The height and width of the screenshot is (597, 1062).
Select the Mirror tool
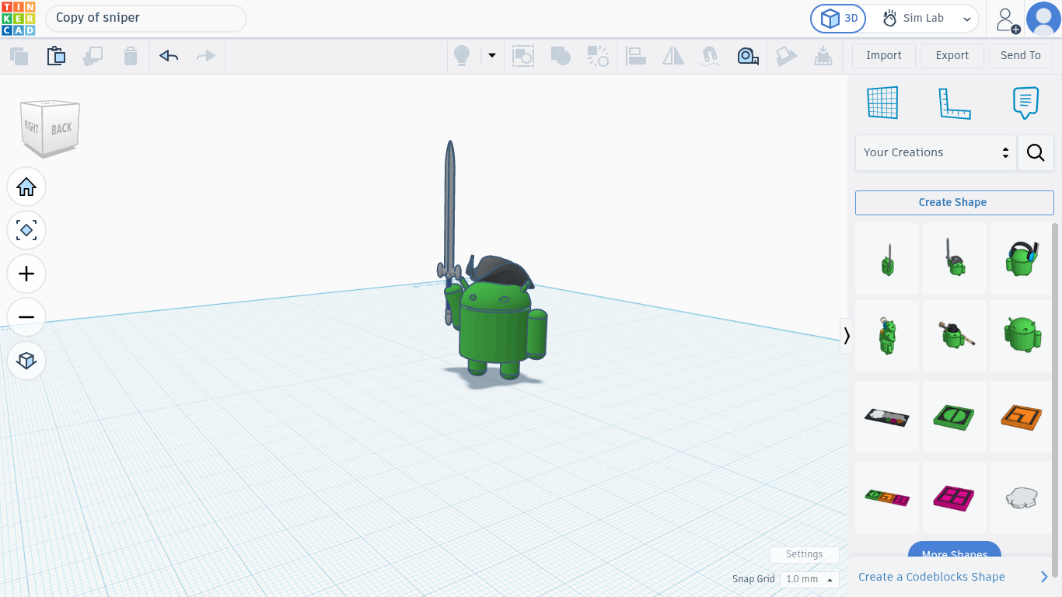pos(673,56)
